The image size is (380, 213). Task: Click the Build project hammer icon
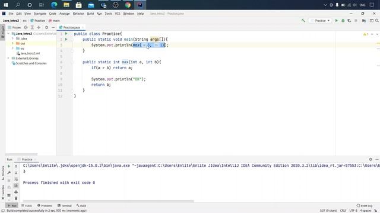(x=303, y=21)
